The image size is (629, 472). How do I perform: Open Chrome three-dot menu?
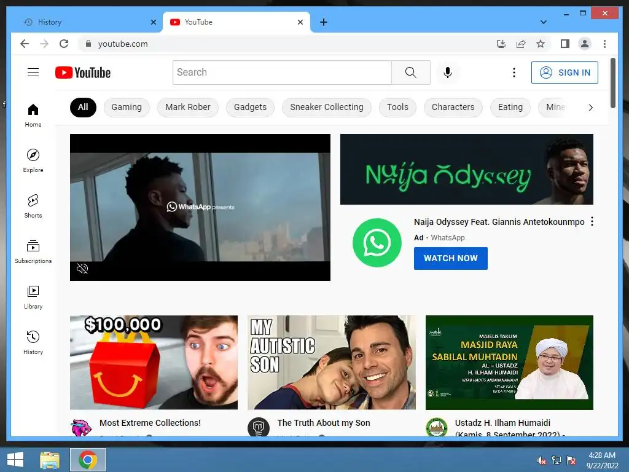click(604, 44)
